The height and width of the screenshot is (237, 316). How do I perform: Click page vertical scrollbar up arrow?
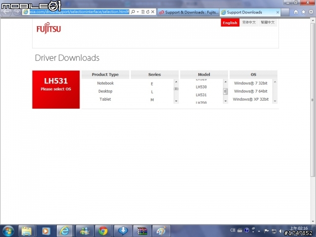pyautogui.click(x=313, y=20)
